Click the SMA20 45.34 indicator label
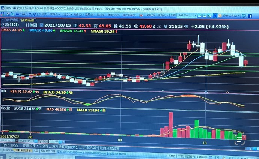 click(x=73, y=31)
